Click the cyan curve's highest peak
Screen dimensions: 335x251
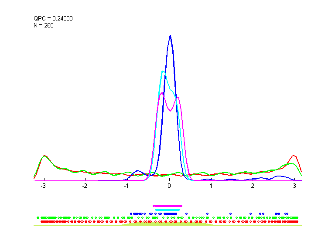163,71
